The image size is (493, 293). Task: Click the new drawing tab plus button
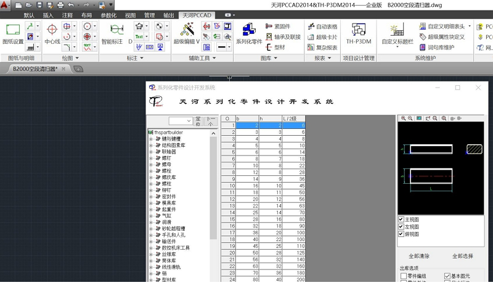78,69
